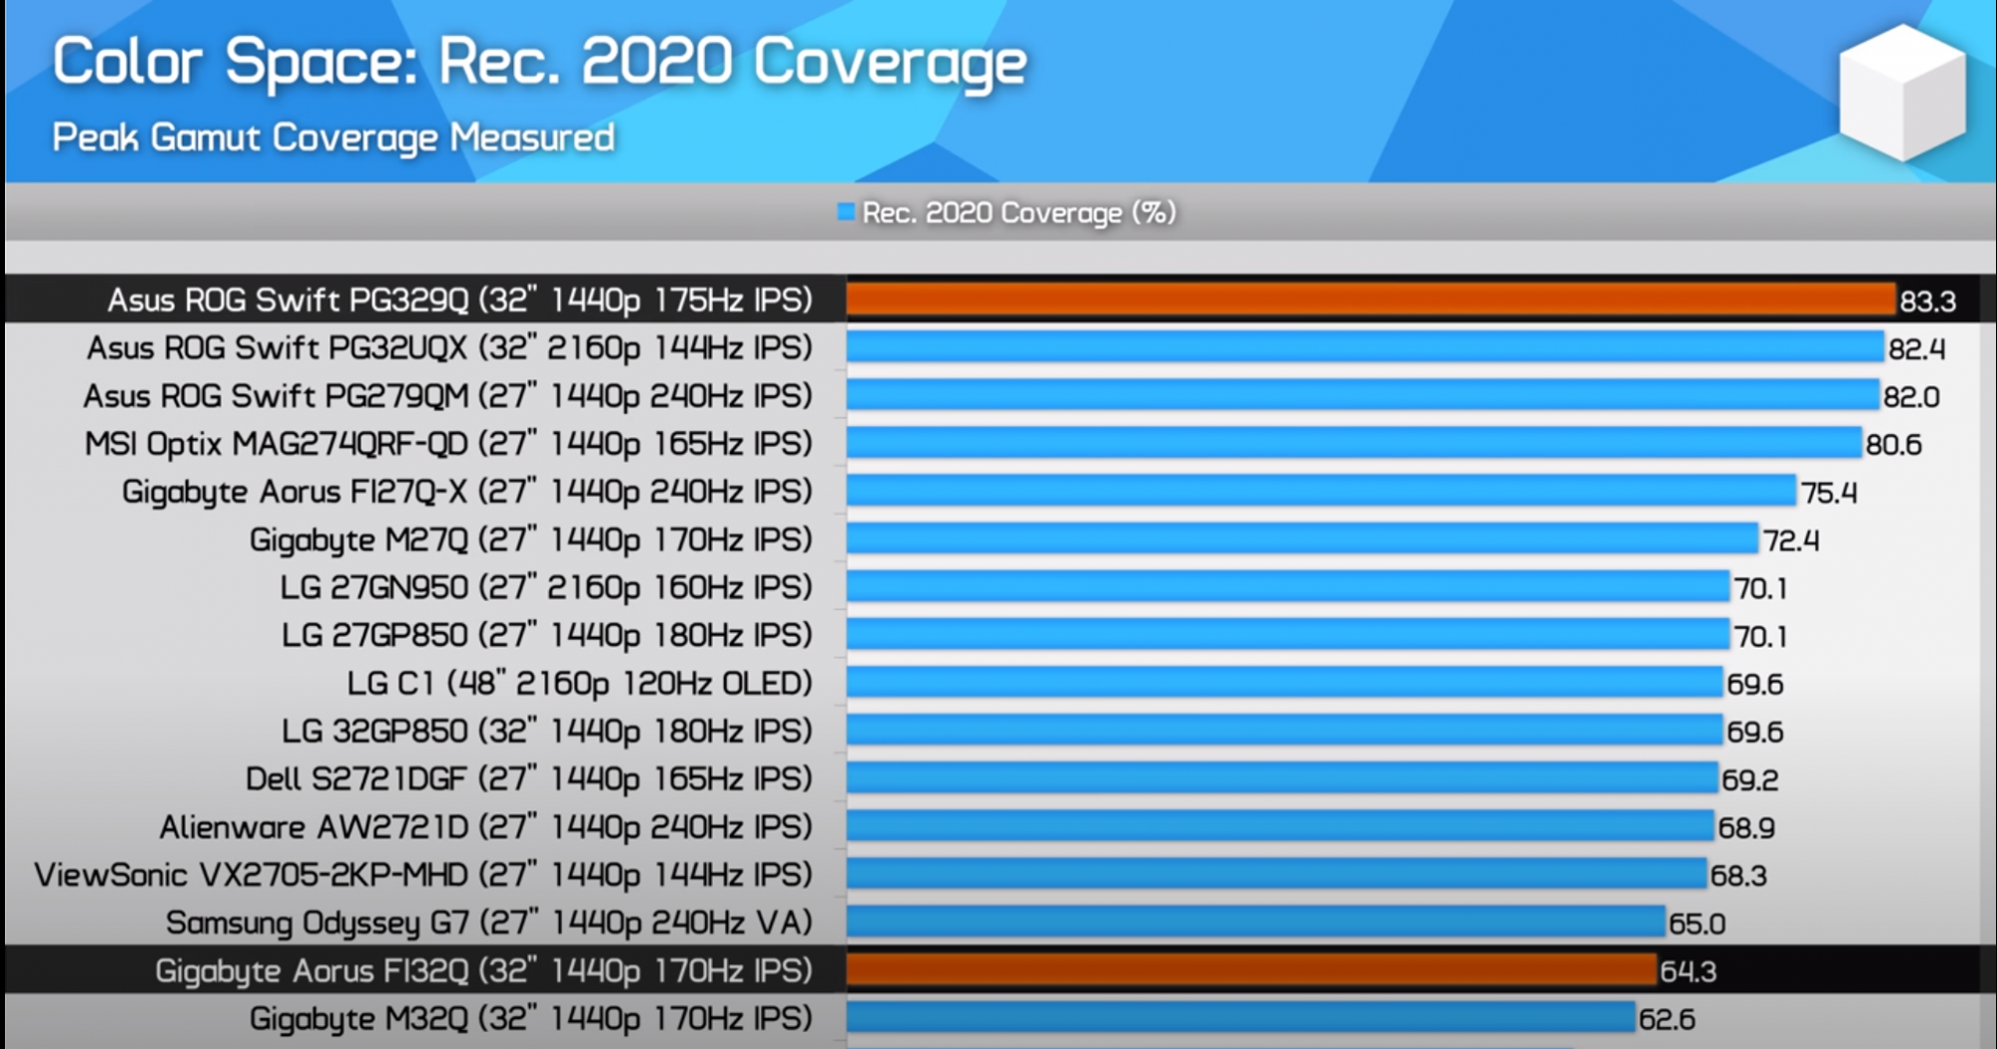The width and height of the screenshot is (1997, 1049).
Task: Click the LG 27GP850 row label
Action: click(x=547, y=636)
